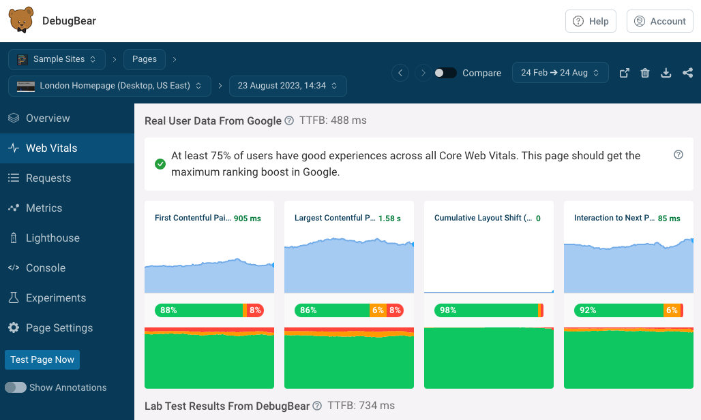701x420 pixels.
Task: Click Interaction to Next Paint 92% distribution bar
Action: point(629,310)
